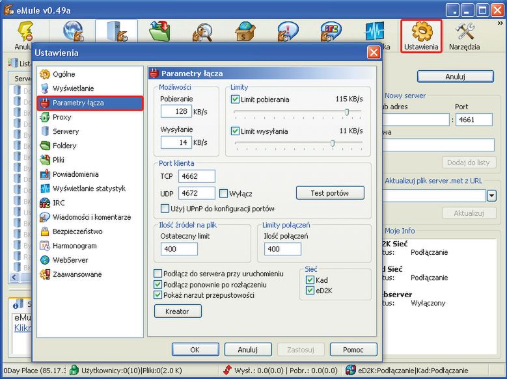Screen dimensions: 507x379
Task: Select Harmonogram settings category
Action: (x=90, y=246)
